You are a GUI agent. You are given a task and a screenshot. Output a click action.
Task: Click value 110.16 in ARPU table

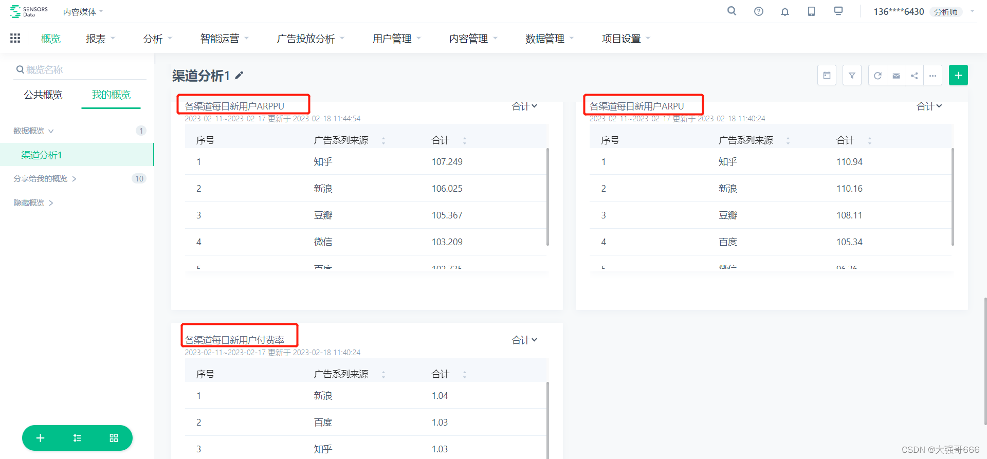click(x=849, y=189)
